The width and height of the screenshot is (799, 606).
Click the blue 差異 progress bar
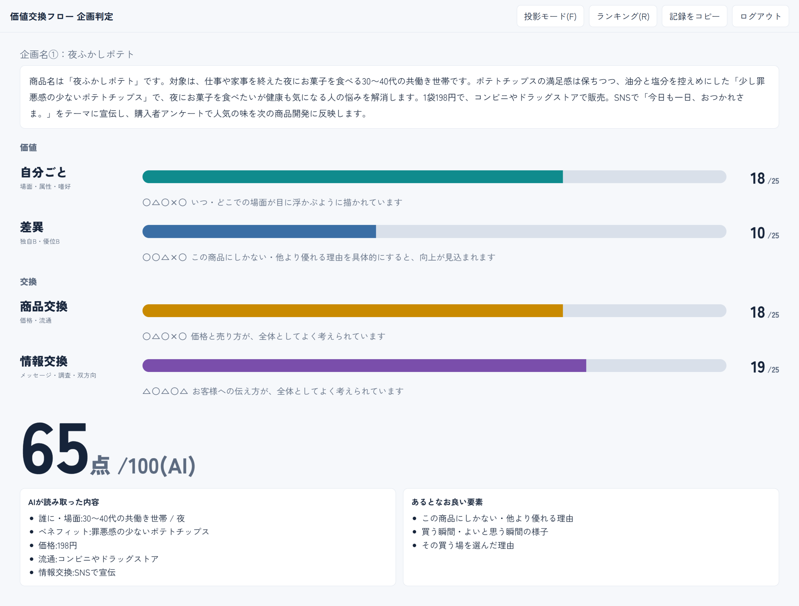(434, 232)
